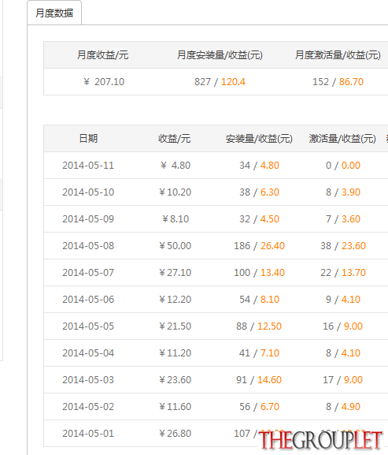Image resolution: width=388 pixels, height=455 pixels.
Task: Open the 月度数据 tab
Action: (54, 13)
